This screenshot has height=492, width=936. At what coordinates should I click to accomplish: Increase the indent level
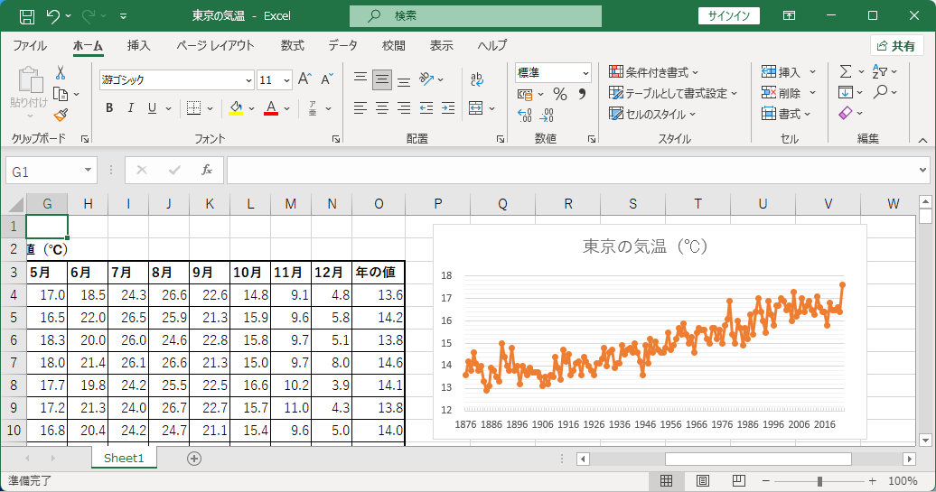click(x=448, y=108)
